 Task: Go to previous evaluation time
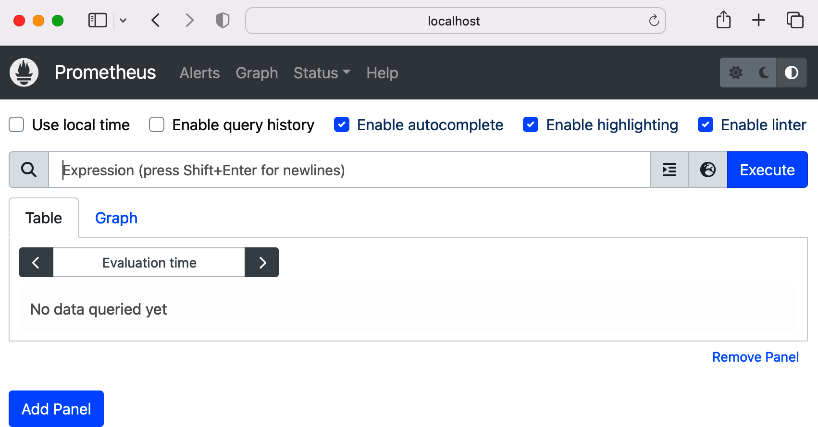(36, 262)
